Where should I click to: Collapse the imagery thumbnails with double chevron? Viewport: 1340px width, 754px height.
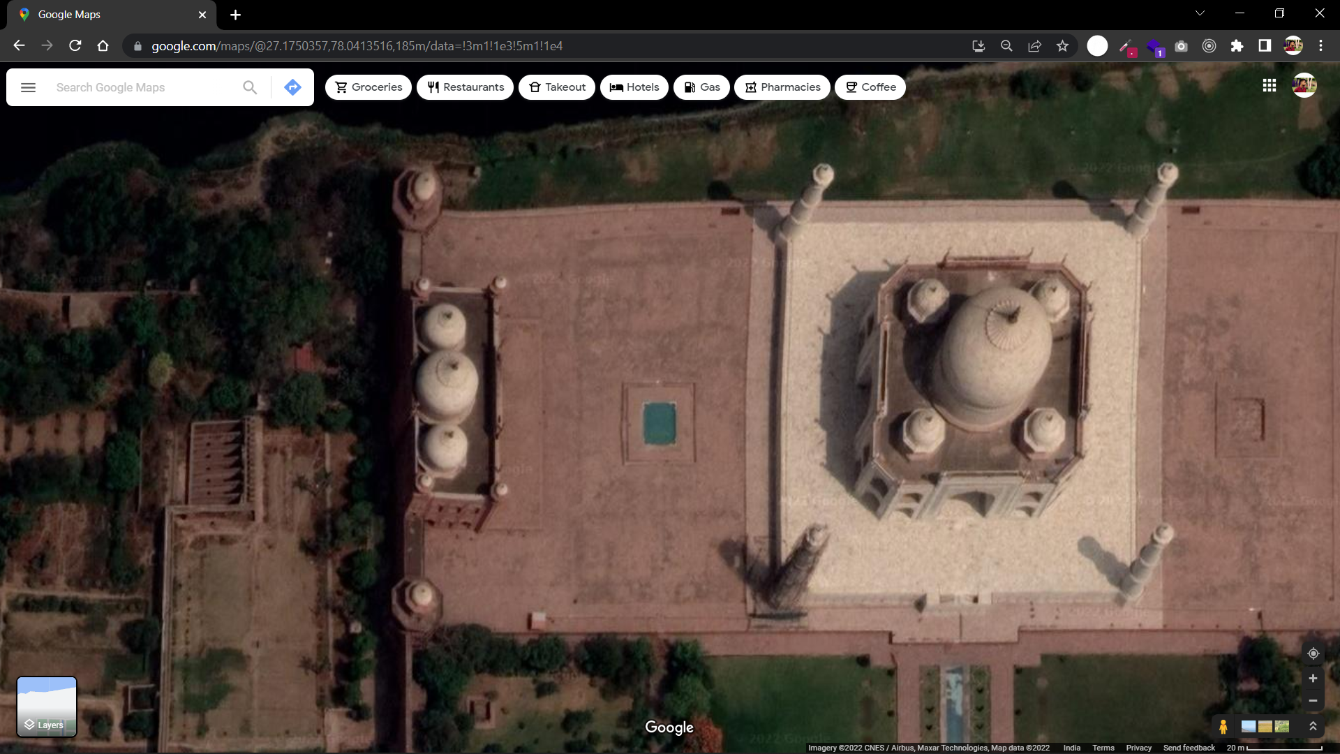[1313, 726]
